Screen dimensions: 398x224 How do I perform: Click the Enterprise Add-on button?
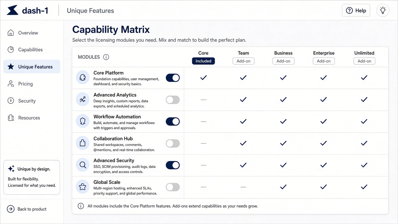324,61
